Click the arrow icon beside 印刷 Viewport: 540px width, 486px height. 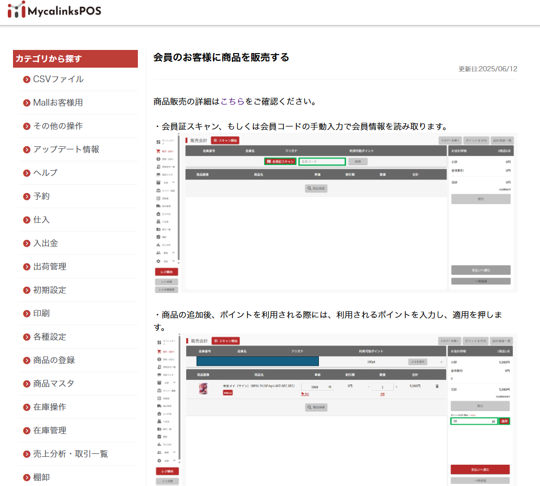(27, 314)
